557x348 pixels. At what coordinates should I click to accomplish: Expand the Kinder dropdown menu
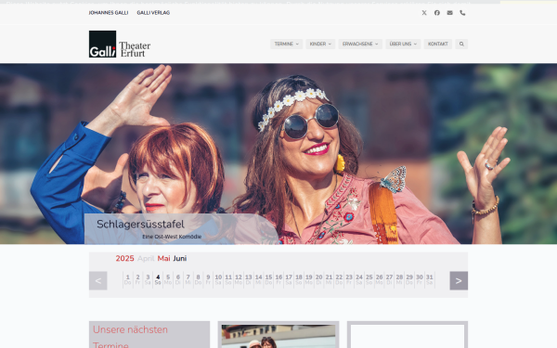pos(320,44)
